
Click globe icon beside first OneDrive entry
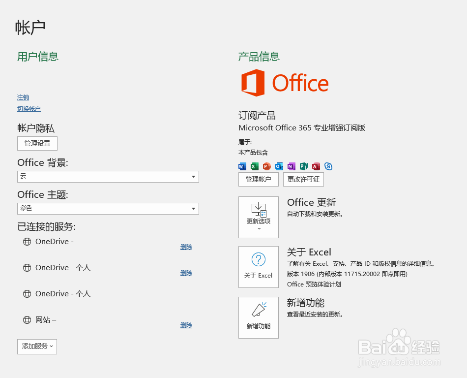coord(27,242)
